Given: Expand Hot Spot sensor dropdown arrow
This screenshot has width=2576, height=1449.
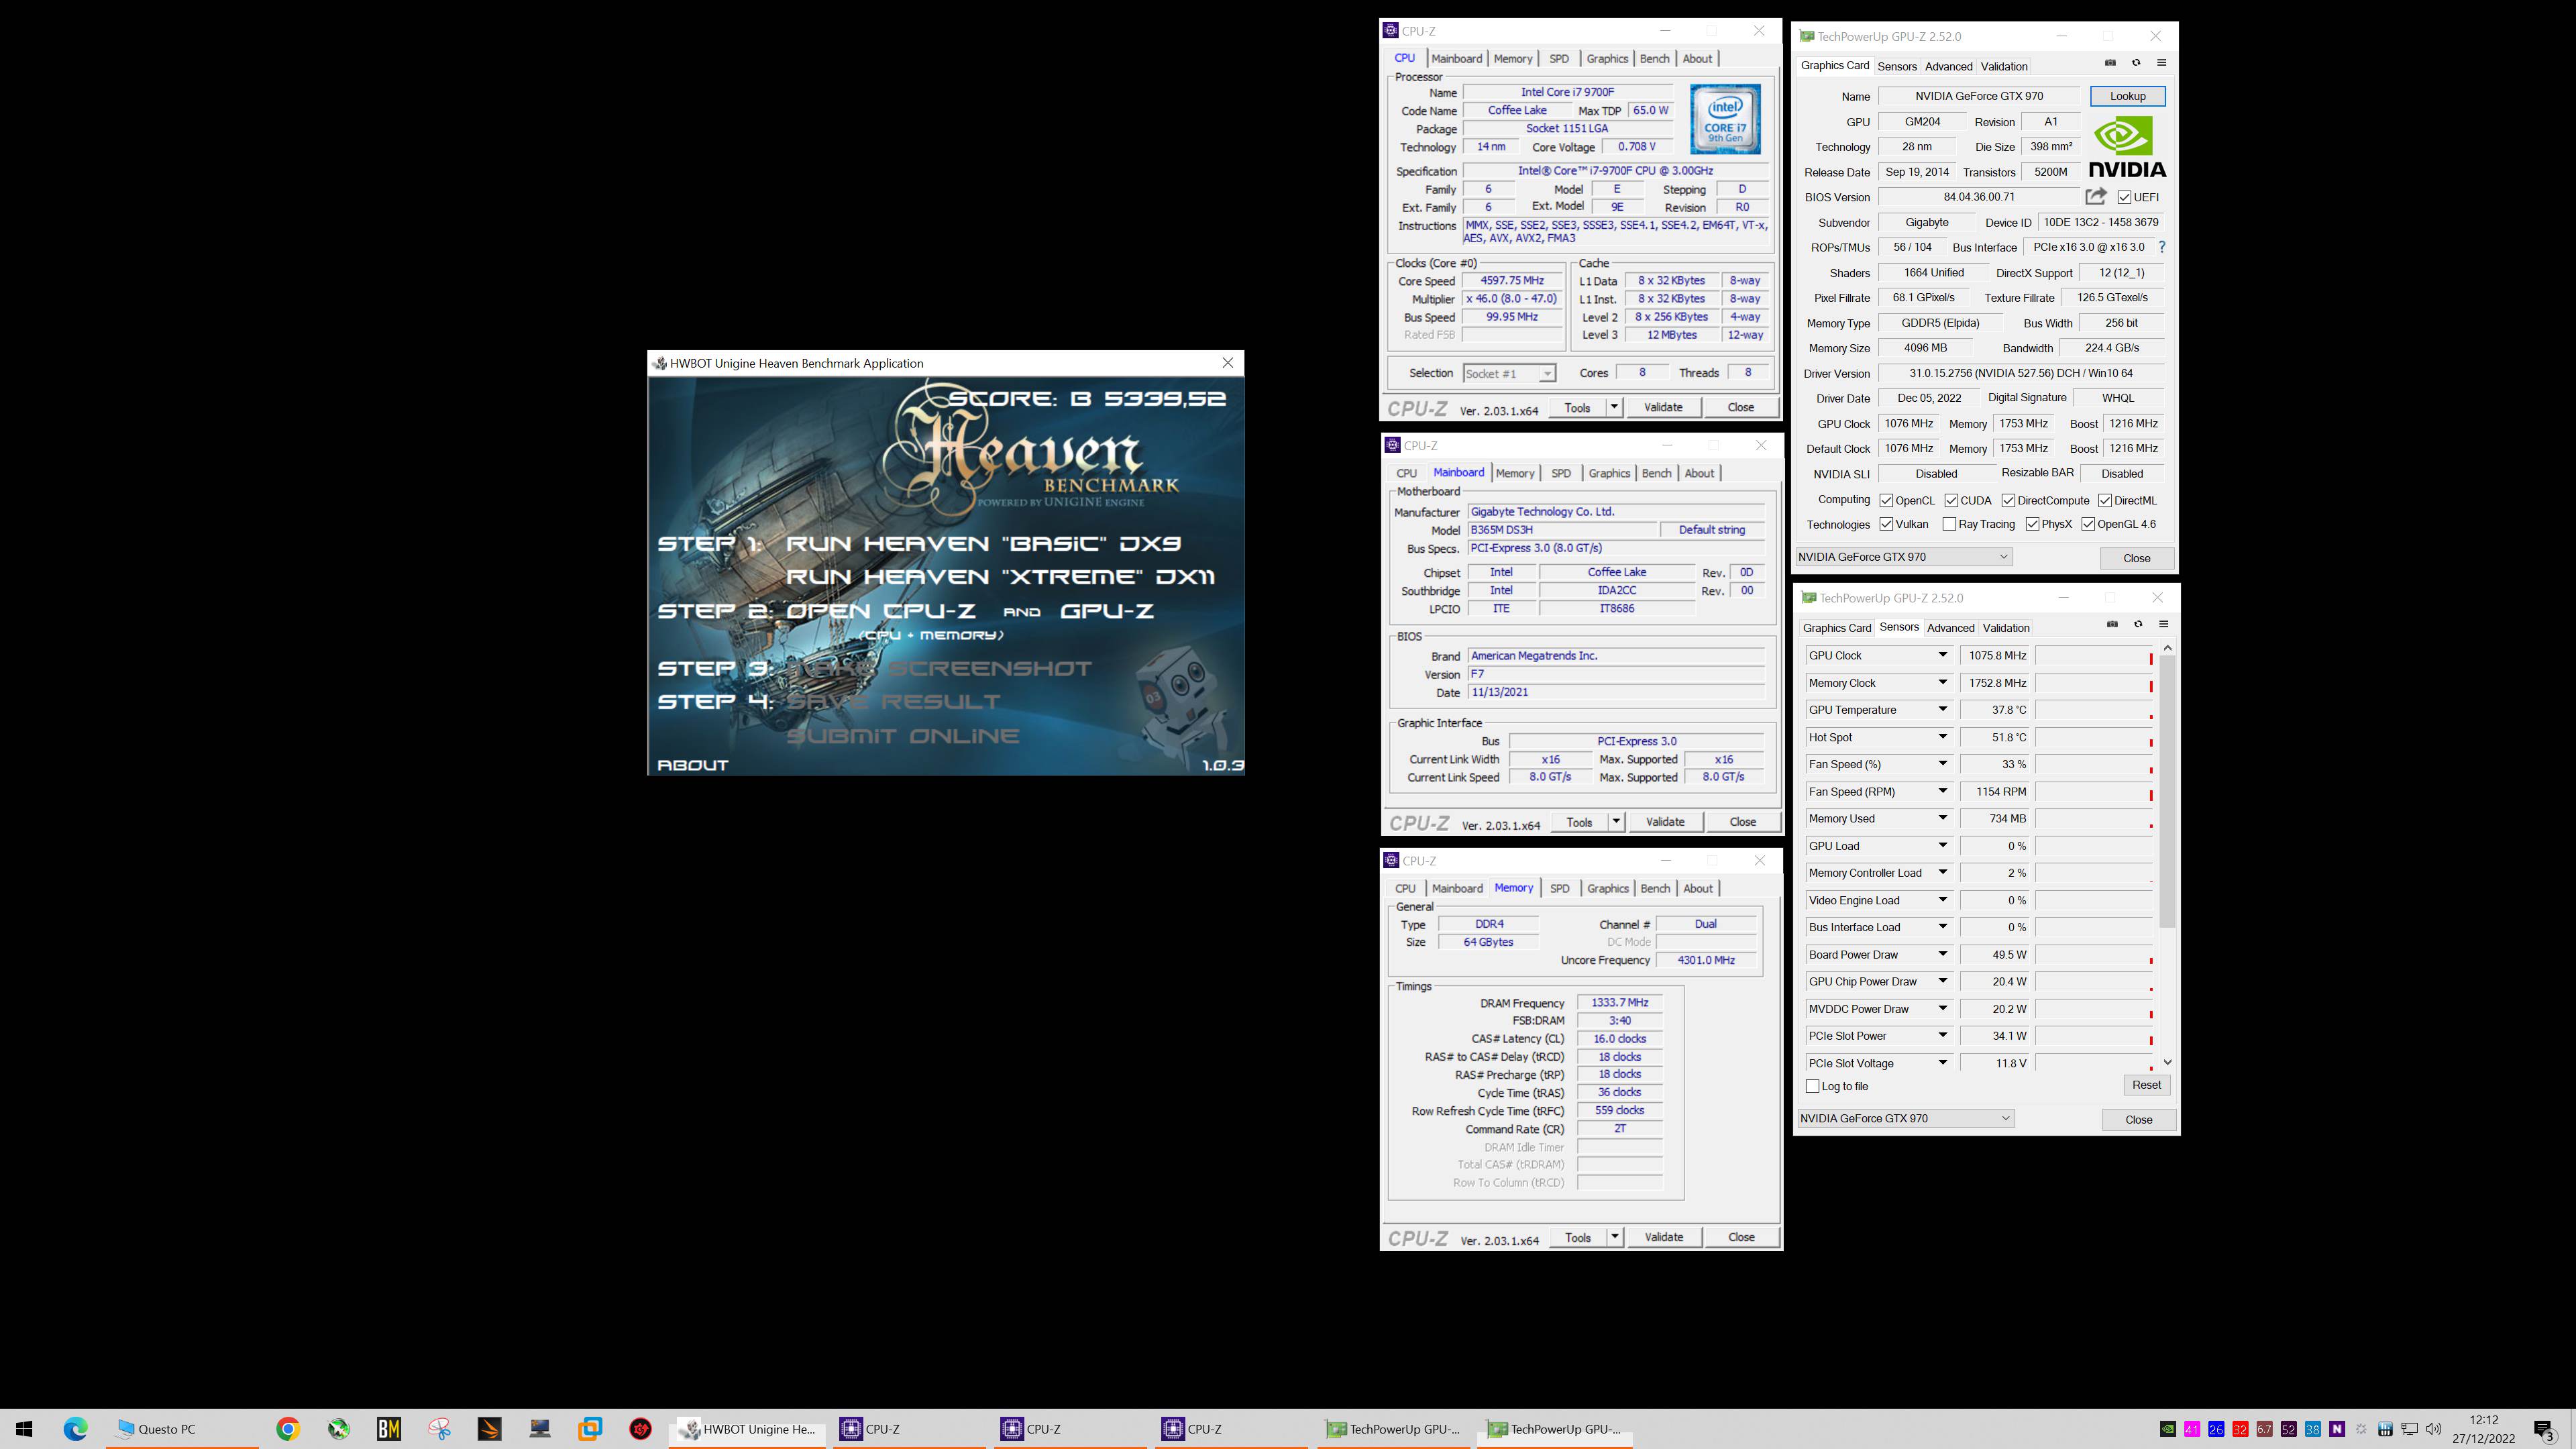Looking at the screenshot, I should click(1943, 737).
